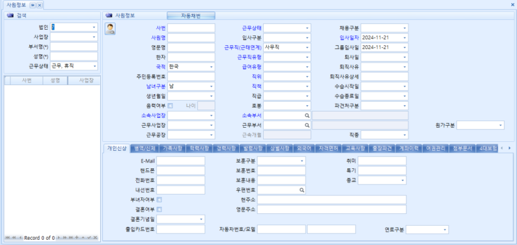Go to first record in navigator
Image resolution: width=517 pixels, height=245 pixels.
point(6,237)
